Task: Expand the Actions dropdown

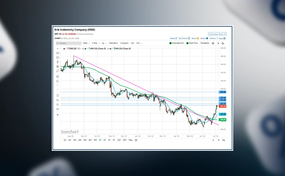Action: click(x=213, y=38)
